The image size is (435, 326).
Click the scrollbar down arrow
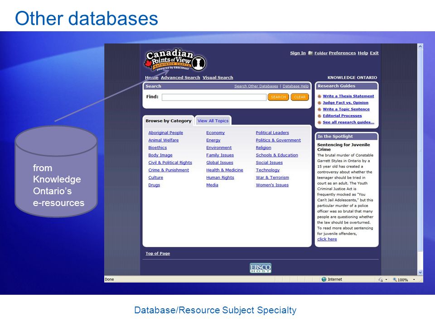coord(420,273)
